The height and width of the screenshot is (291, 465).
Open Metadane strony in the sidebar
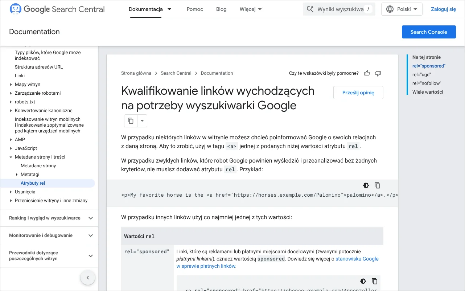[x=38, y=166]
